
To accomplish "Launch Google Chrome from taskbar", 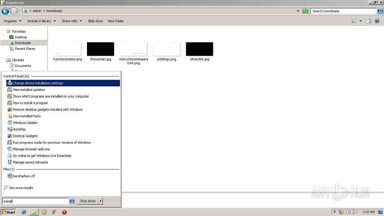I will [54, 212].
